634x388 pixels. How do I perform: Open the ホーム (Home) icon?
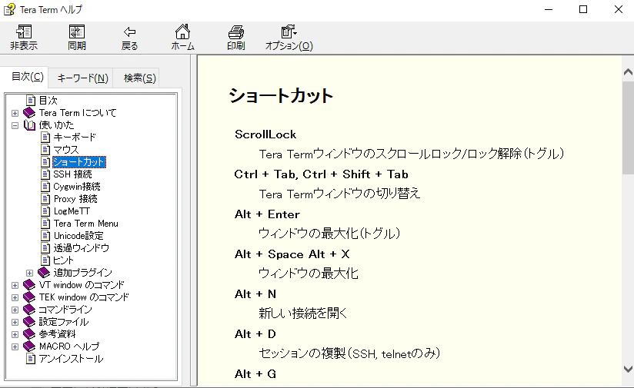coord(182,32)
